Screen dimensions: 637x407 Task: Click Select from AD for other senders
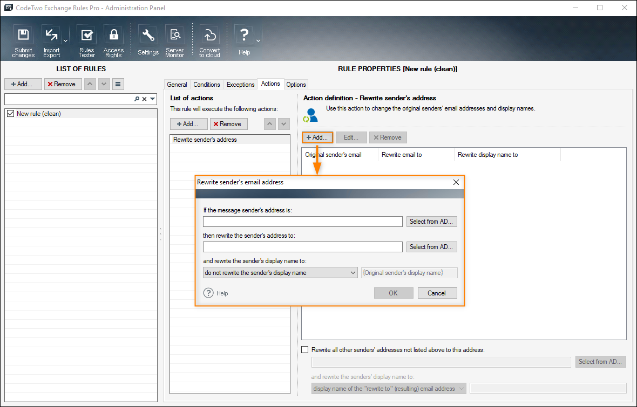click(x=600, y=362)
